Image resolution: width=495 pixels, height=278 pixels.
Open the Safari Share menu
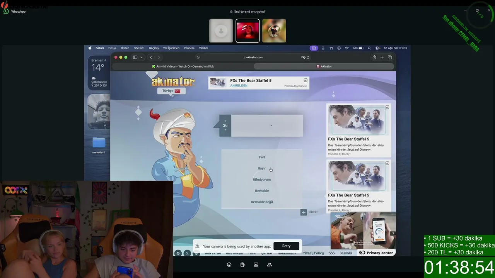pos(374,57)
